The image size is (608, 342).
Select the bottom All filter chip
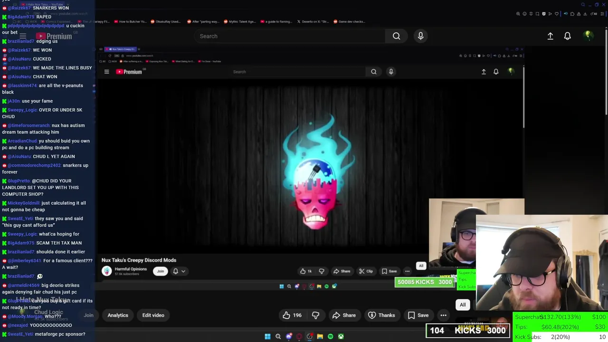click(x=463, y=305)
